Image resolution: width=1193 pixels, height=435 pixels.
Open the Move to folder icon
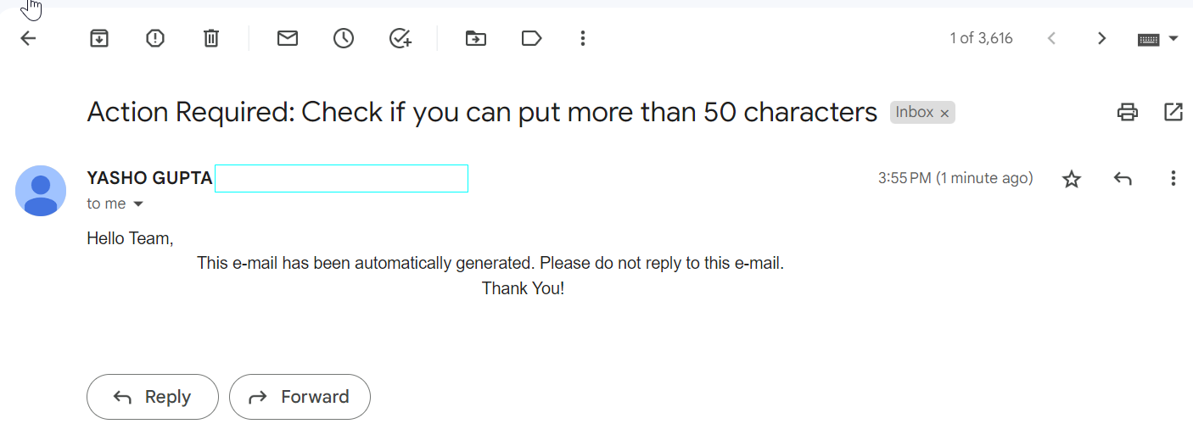click(476, 38)
